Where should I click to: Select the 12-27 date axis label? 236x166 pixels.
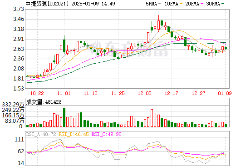199,93
